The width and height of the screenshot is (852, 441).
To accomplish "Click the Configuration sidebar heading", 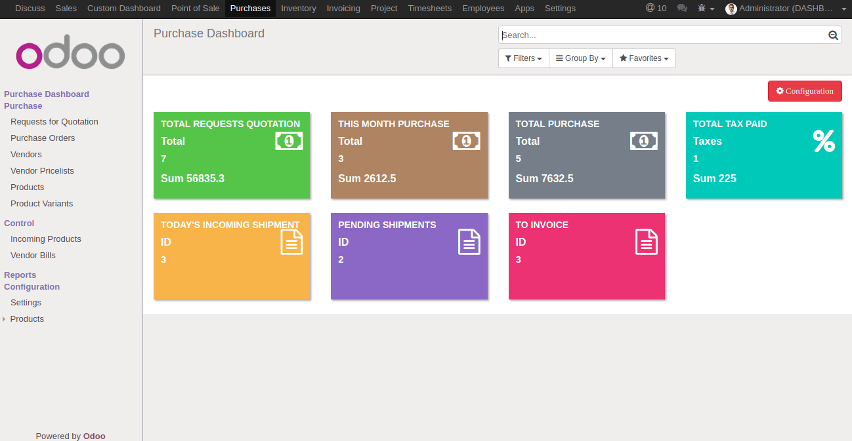I will pos(32,287).
